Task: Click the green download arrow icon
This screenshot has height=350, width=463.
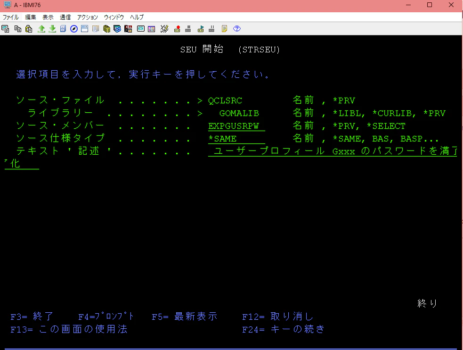Action: [52, 29]
